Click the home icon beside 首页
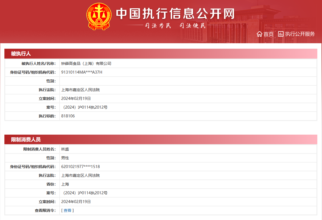Image resolution: width=322 pixels, height=220 pixels. [x=259, y=34]
